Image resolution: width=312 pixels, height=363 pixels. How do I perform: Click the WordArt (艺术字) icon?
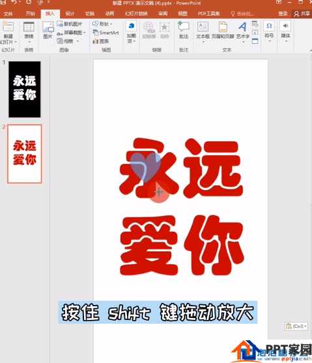pos(242,27)
